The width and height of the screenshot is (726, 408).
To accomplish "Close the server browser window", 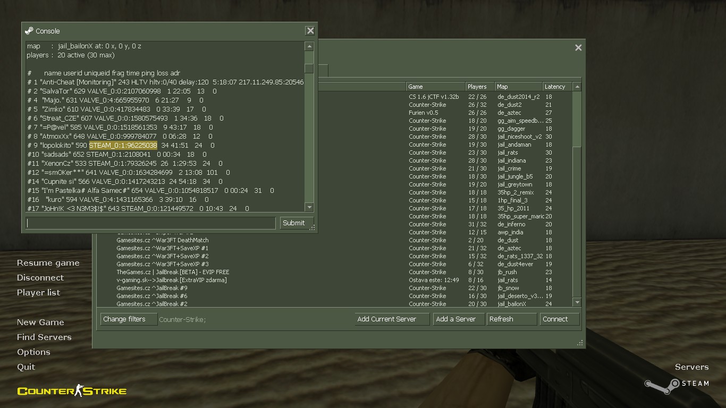I will point(578,47).
